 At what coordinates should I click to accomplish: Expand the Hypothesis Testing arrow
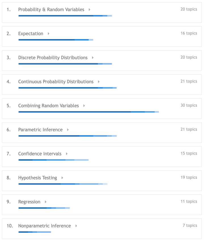(62, 178)
